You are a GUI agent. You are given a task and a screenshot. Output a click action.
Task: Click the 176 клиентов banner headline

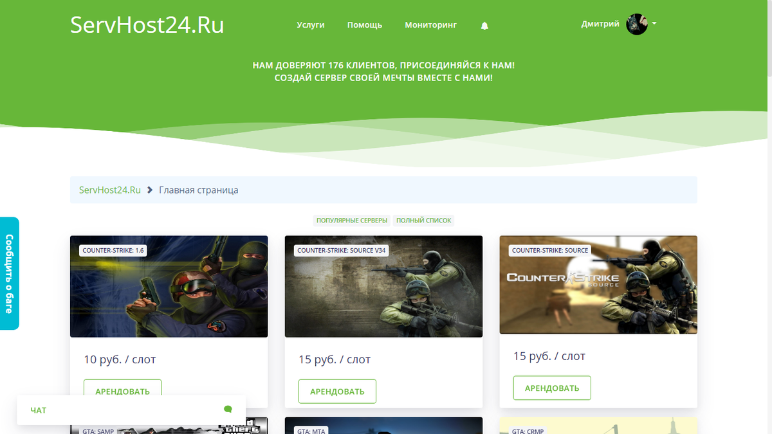coord(383,66)
